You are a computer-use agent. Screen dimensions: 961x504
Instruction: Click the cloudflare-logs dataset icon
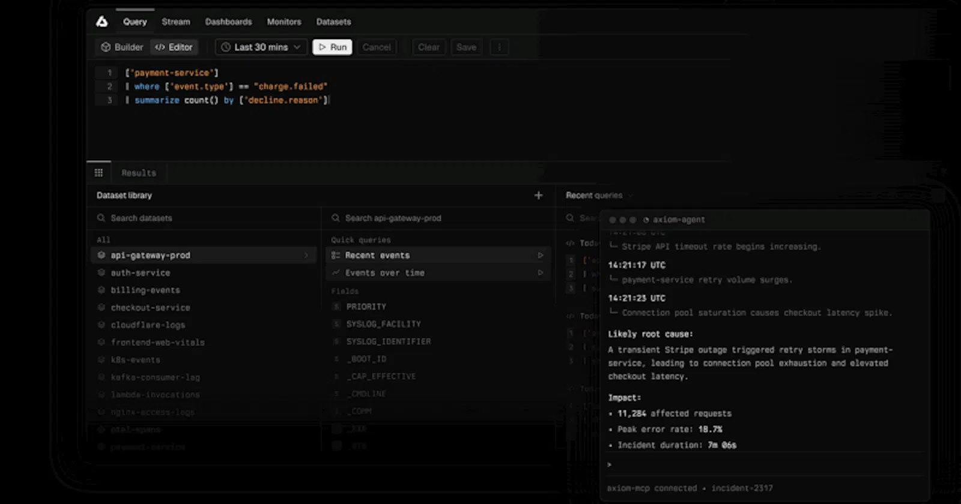tap(102, 325)
